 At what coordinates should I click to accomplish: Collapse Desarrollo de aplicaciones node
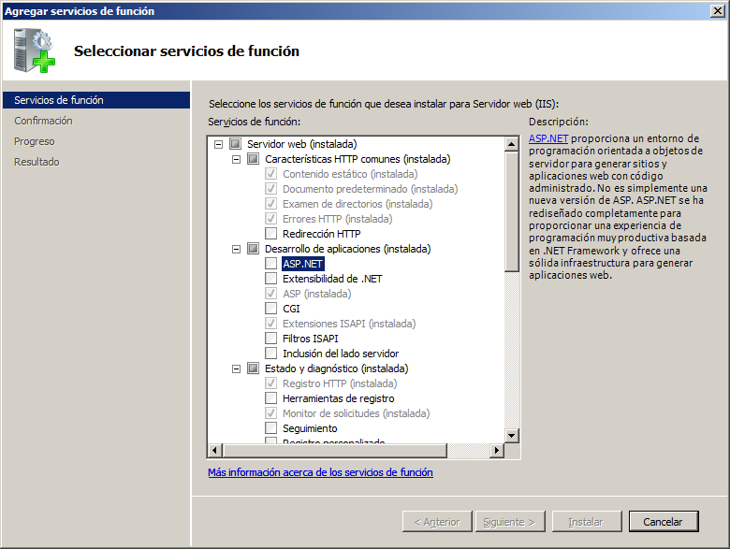[236, 249]
